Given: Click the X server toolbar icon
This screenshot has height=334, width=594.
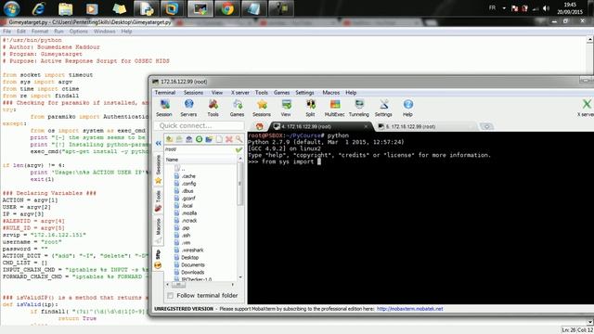Looking at the screenshot, I should (587, 108).
